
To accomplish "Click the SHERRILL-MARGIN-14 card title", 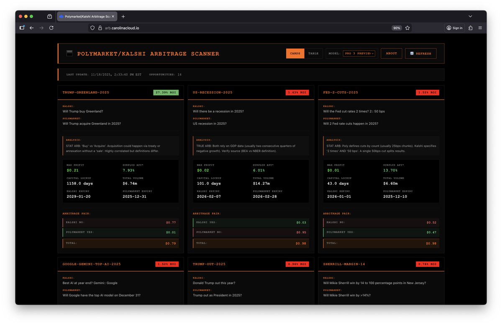I will point(344,264).
